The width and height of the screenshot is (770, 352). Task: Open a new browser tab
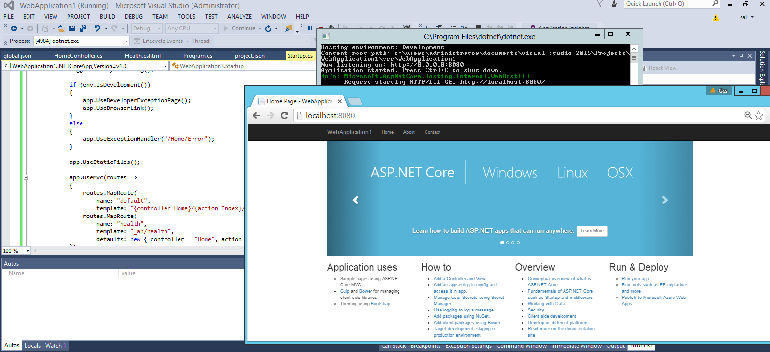(x=355, y=101)
